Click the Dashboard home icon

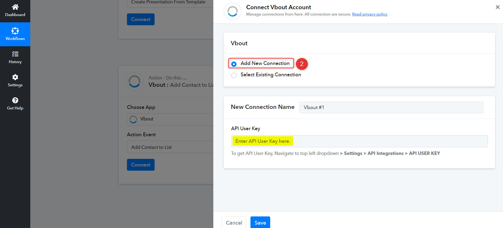tap(15, 7)
